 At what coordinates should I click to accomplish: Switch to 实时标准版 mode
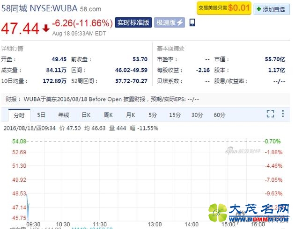pos(133,22)
